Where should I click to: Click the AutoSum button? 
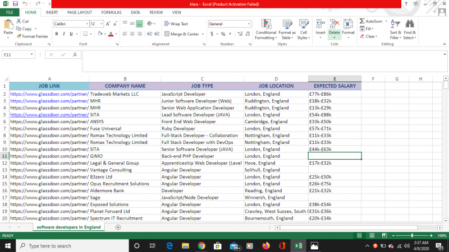pos(371,21)
